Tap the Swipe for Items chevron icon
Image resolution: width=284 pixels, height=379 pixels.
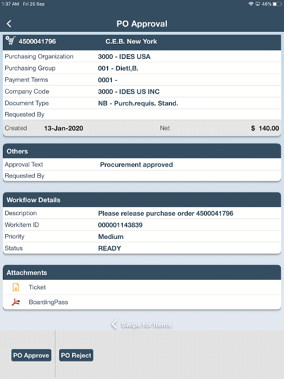click(114, 324)
